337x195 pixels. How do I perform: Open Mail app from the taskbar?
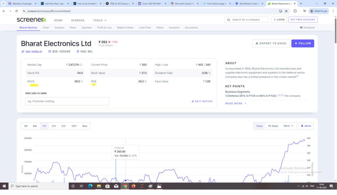click(x=116, y=186)
